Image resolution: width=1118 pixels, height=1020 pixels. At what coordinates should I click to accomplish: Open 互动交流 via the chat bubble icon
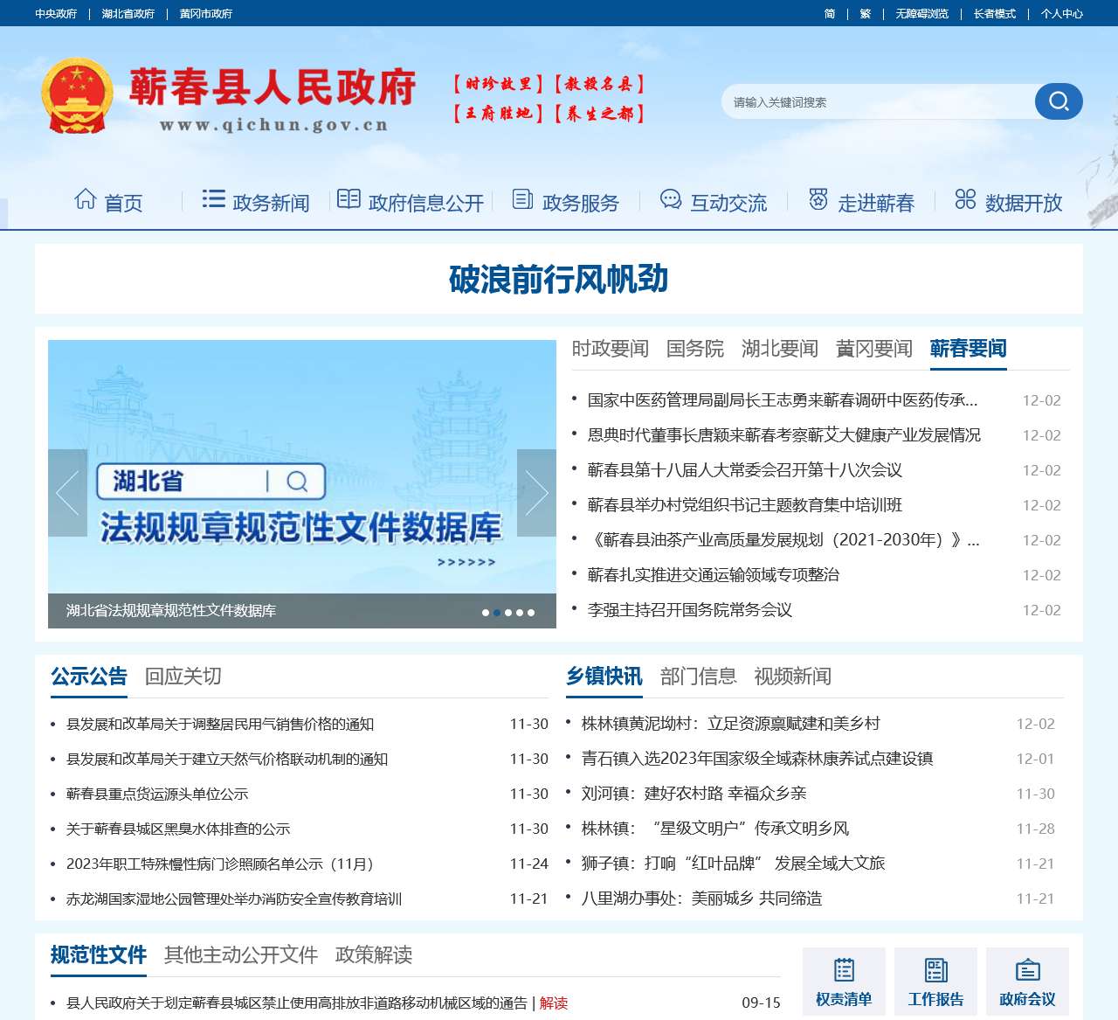(670, 199)
